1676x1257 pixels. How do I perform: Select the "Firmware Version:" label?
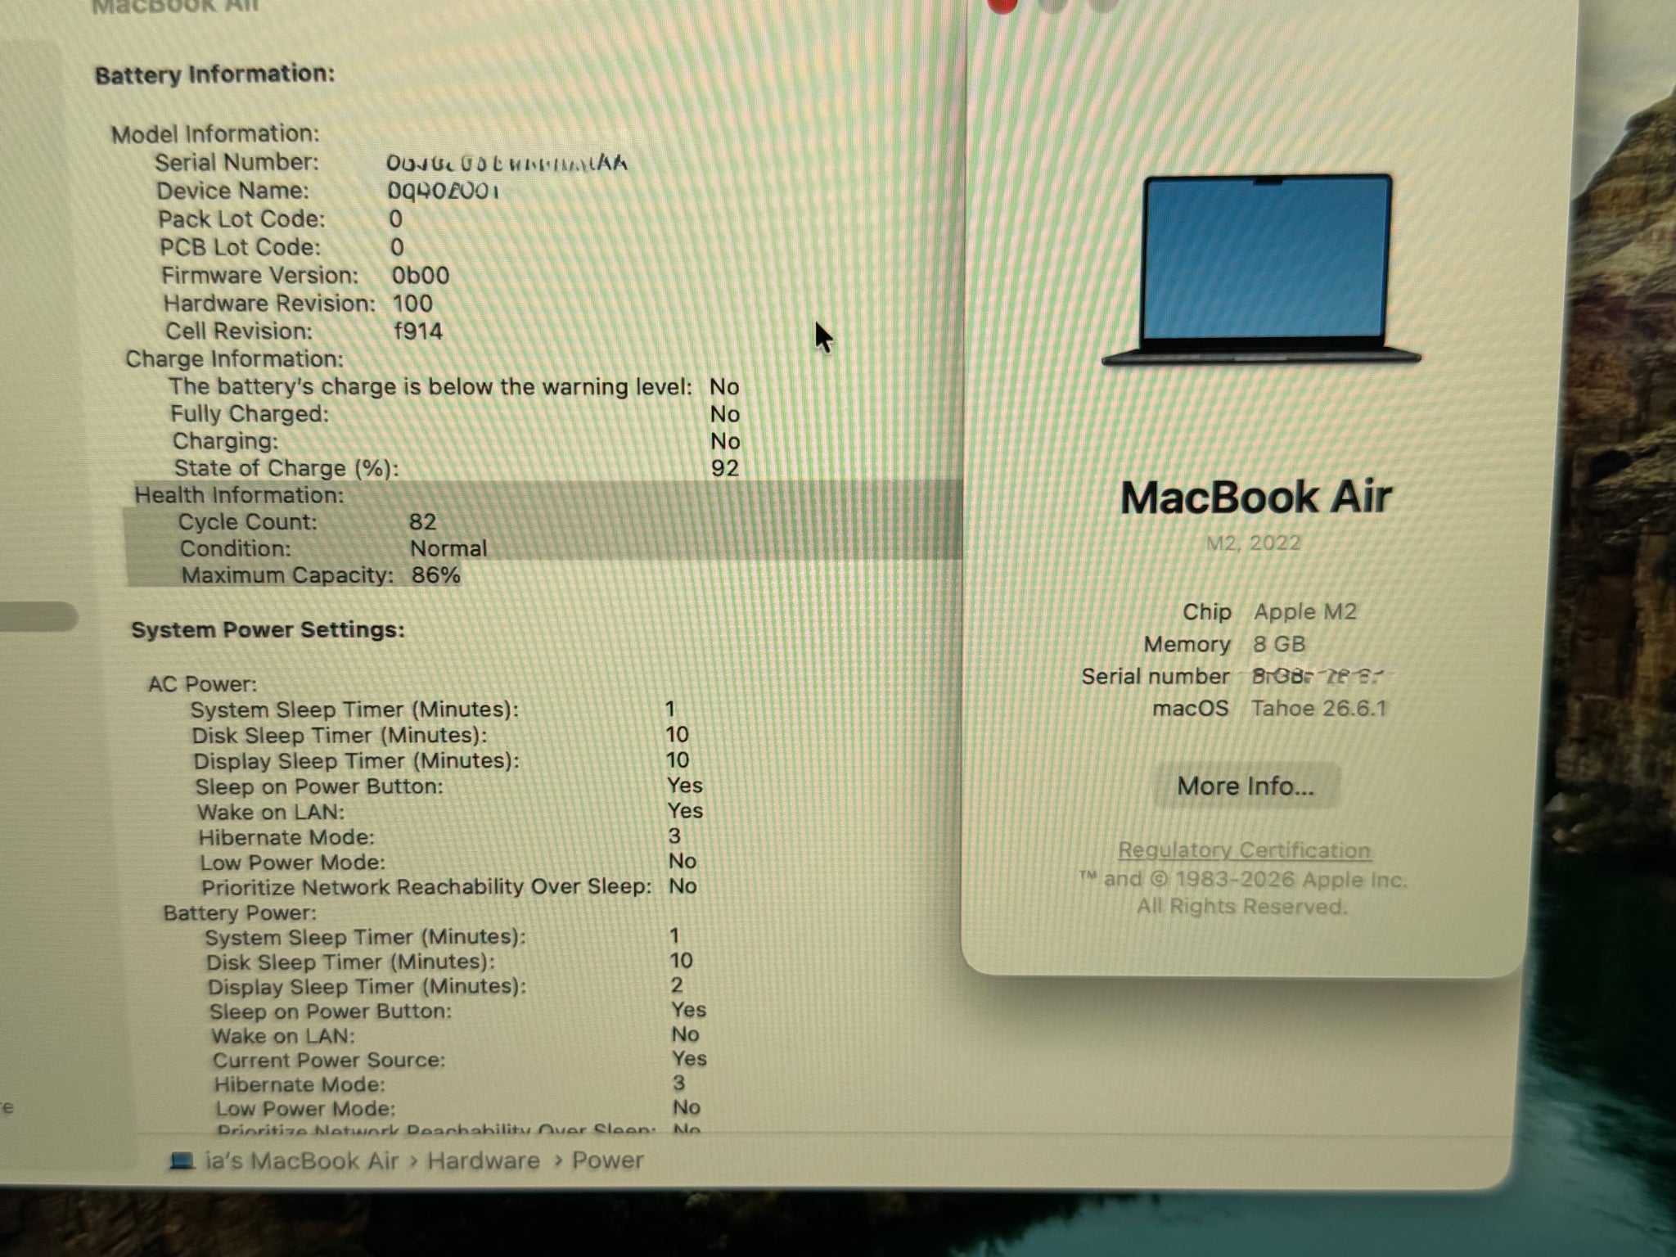click(x=260, y=276)
